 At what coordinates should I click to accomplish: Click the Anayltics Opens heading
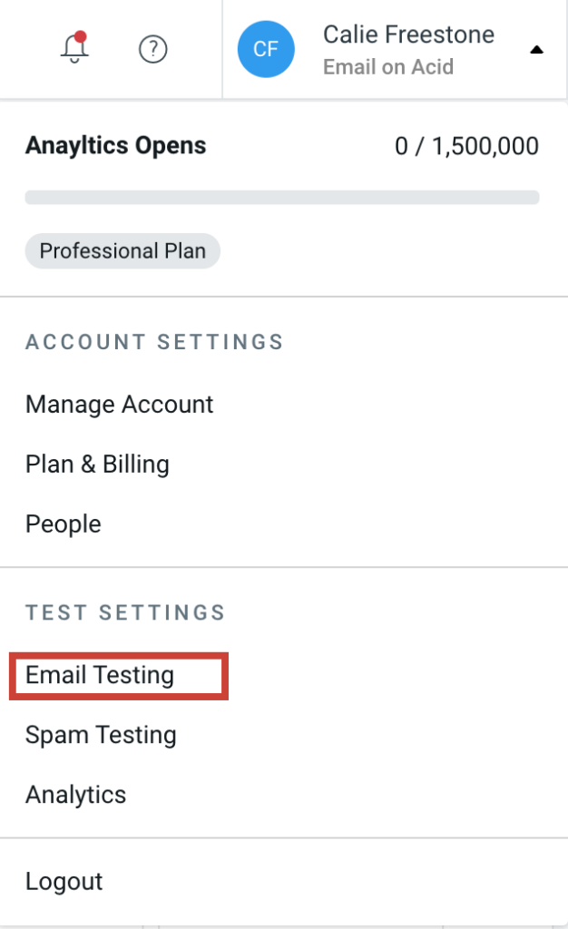coord(115,145)
